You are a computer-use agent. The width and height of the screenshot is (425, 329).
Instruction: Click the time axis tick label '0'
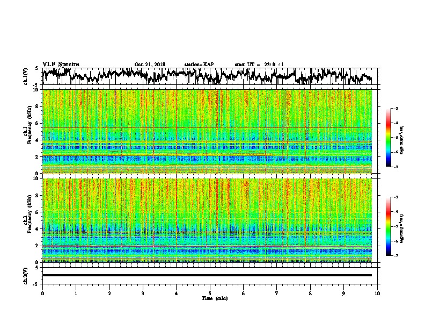click(42, 294)
